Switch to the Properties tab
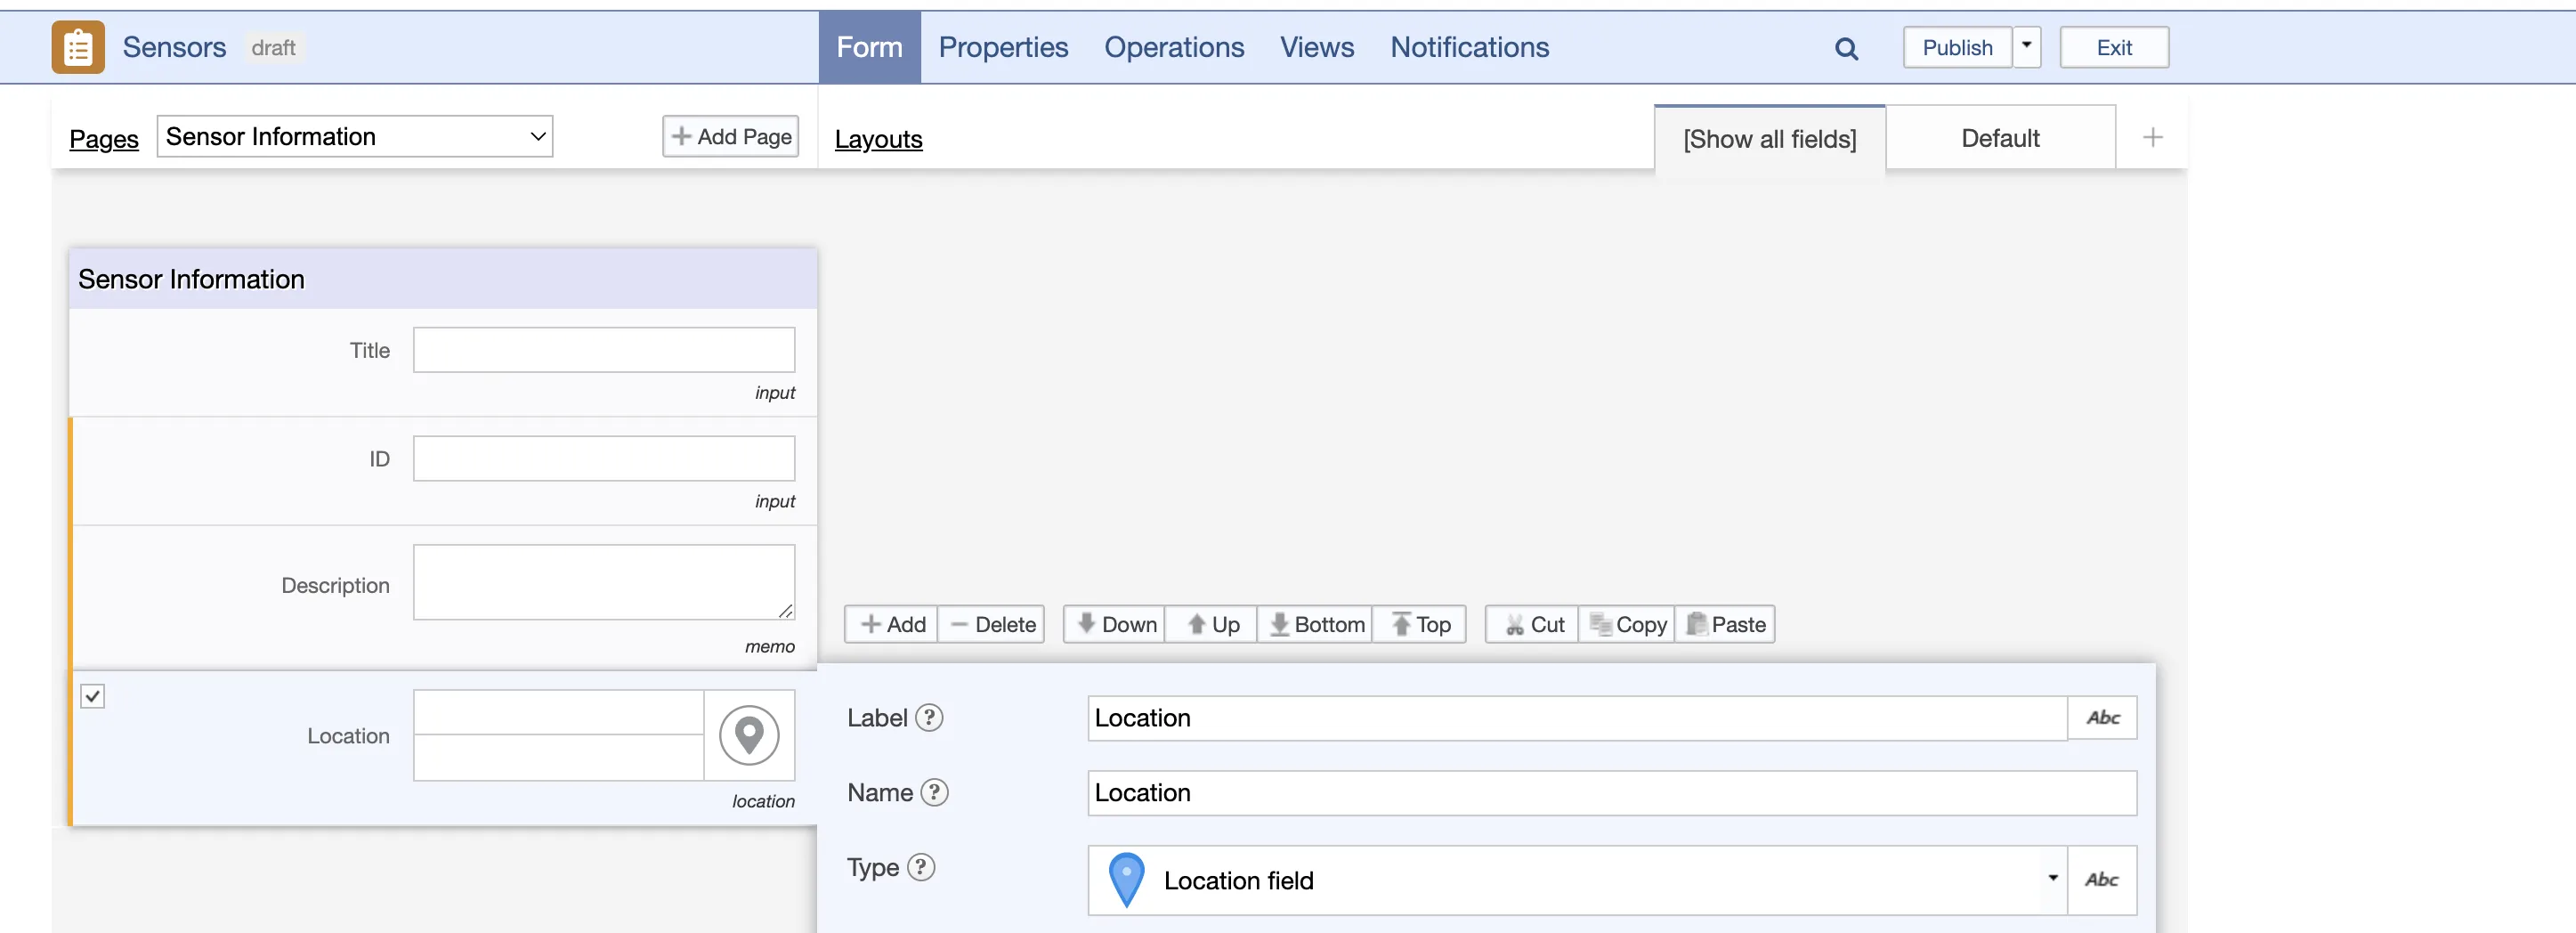The image size is (2576, 933). pyautogui.click(x=1003, y=47)
